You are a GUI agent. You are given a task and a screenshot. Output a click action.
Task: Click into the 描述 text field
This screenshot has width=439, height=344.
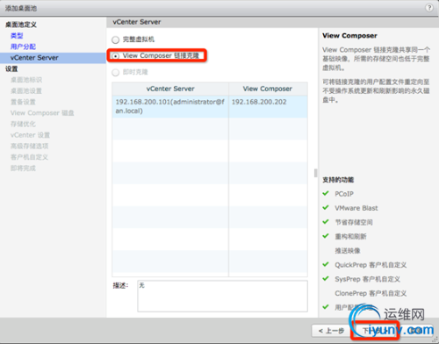pyautogui.click(x=222, y=296)
